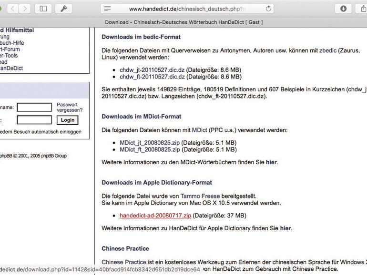
Task: Download MDict_jt_20080825.zip
Action: (150, 143)
